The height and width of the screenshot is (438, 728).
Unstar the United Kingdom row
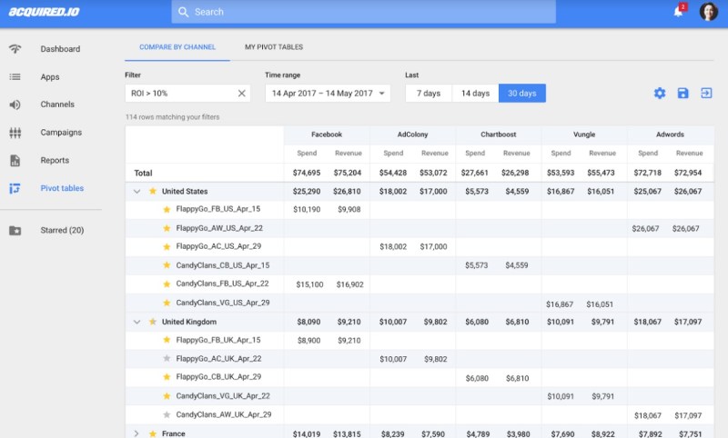point(152,322)
